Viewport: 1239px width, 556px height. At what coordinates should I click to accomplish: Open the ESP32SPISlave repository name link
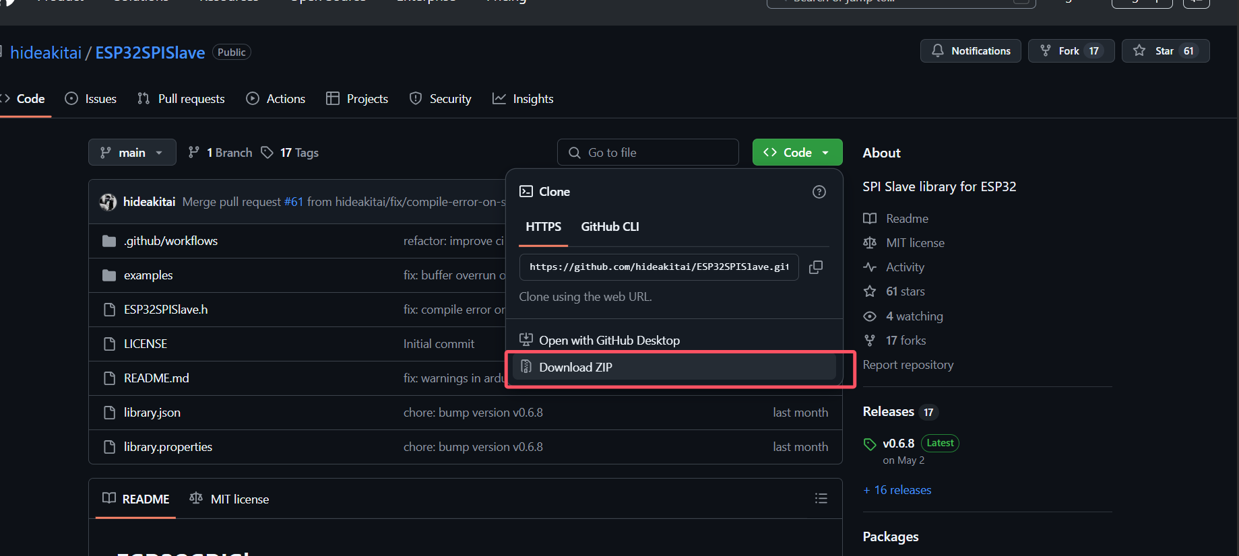(x=150, y=53)
